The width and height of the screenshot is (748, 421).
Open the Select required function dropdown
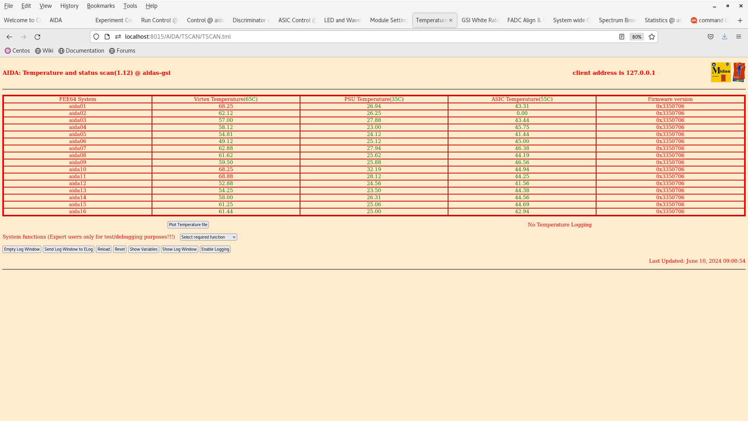point(208,237)
